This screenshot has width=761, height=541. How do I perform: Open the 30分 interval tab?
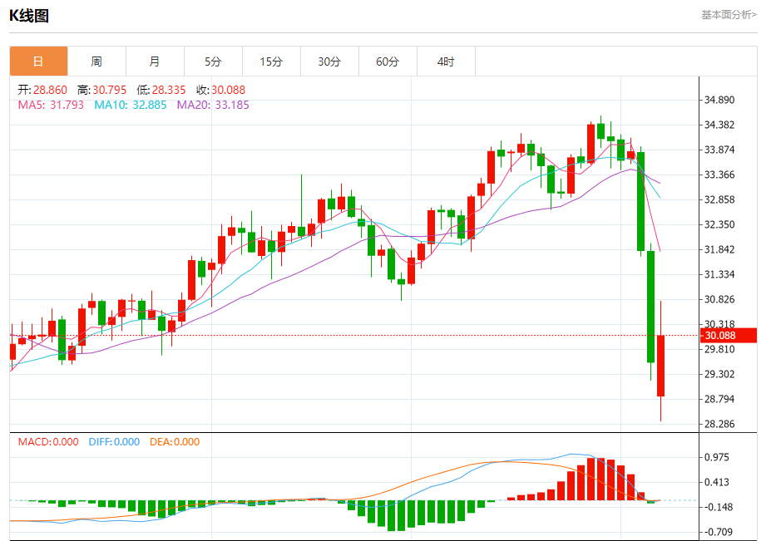[x=329, y=61]
